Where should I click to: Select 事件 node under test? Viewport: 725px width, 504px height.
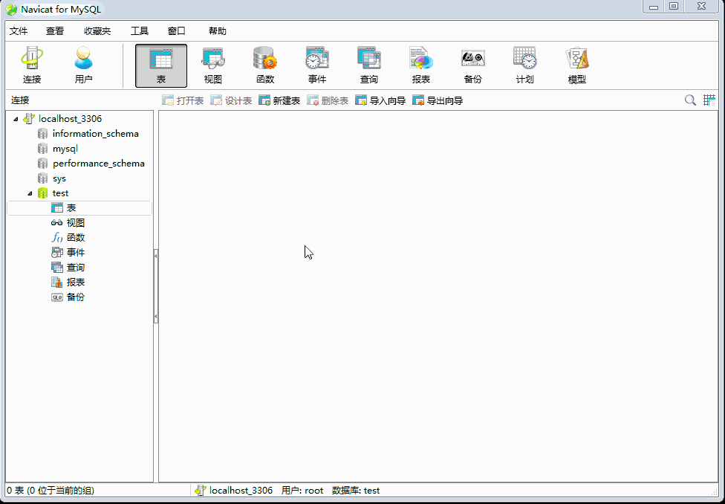pyautogui.click(x=75, y=252)
